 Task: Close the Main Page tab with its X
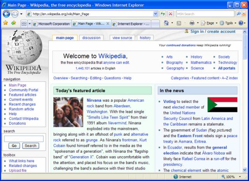click(x=108, y=24)
